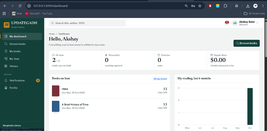This screenshot has width=267, height=131.
Task: Expand the Akshay Saini user menu chevron
Action: [257, 23]
